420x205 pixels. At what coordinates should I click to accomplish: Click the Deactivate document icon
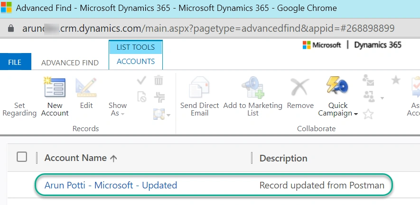click(x=141, y=97)
